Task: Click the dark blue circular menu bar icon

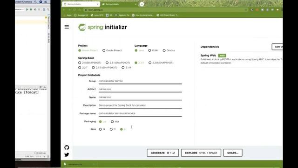Action: coord(41,2)
